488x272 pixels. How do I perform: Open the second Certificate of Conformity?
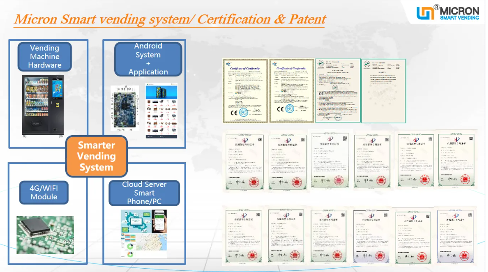(292, 90)
